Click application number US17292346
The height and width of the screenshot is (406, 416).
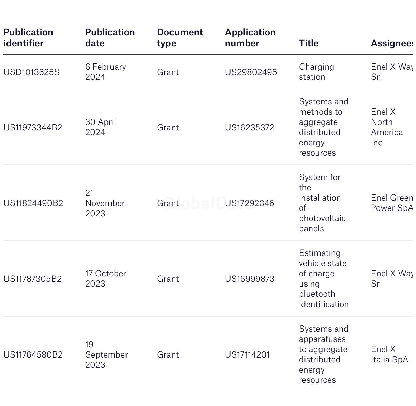tap(250, 203)
